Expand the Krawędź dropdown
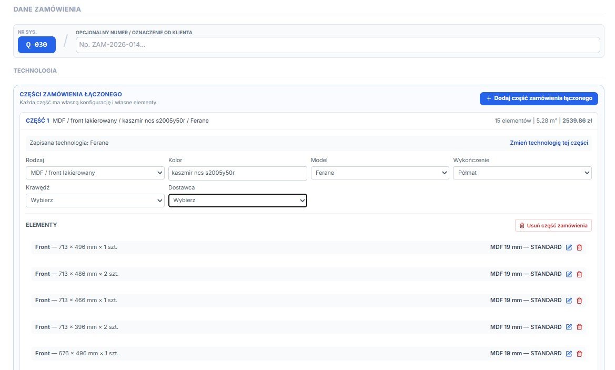The height and width of the screenshot is (370, 615). (95, 201)
